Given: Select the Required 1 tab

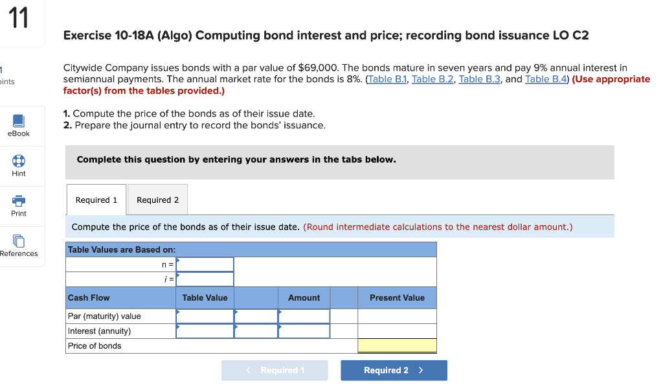Looking at the screenshot, I should pyautogui.click(x=96, y=200).
